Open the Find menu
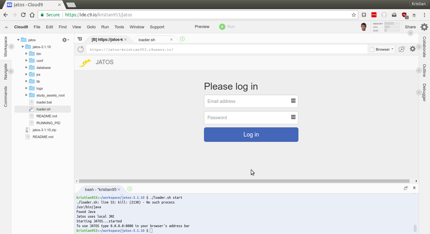Image resolution: width=430 pixels, height=234 pixels. point(63,27)
